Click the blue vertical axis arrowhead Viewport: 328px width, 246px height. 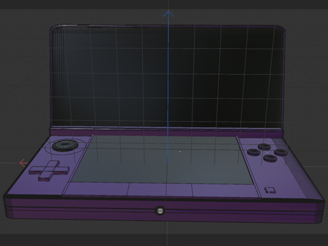tap(168, 14)
